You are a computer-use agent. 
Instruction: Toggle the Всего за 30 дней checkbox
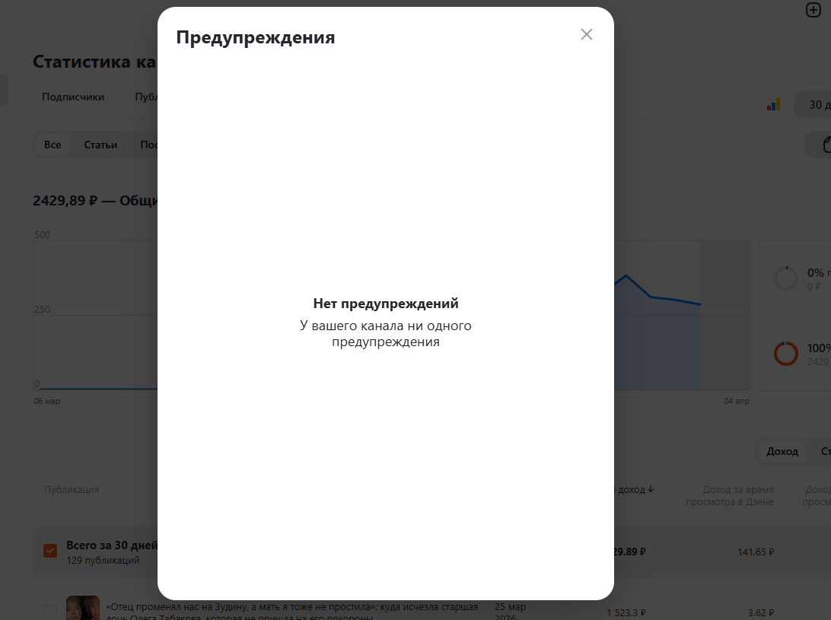[50, 551]
